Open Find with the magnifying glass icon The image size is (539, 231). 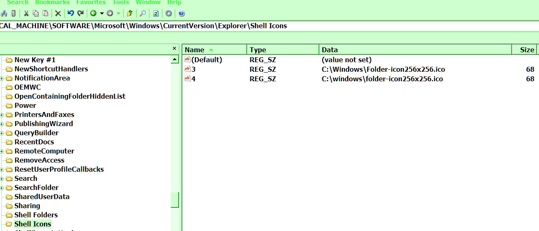click(x=142, y=13)
